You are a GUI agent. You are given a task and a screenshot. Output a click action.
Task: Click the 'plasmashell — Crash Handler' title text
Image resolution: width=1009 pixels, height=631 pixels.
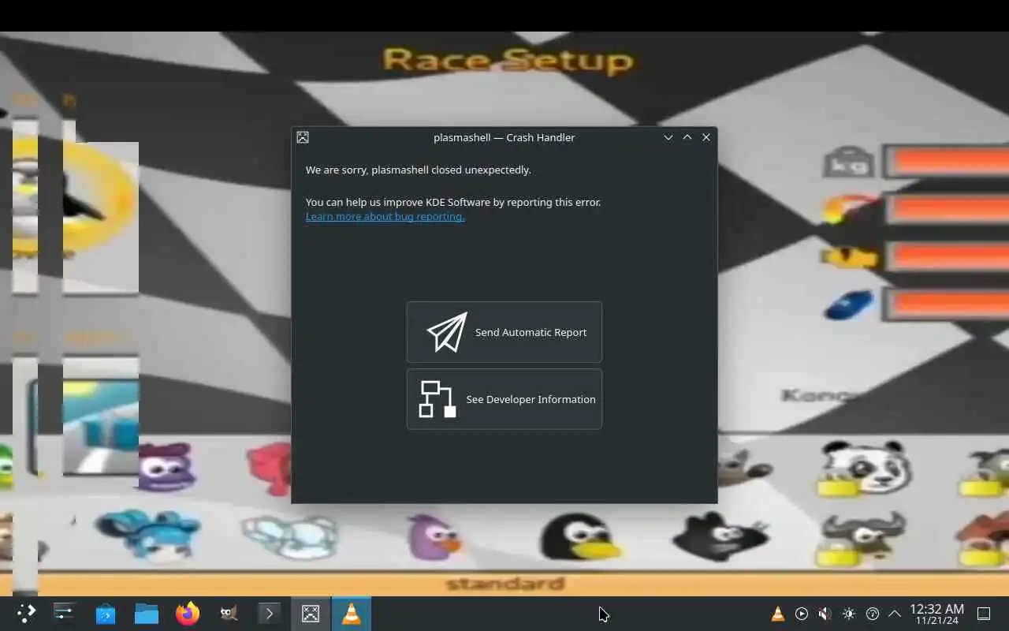(504, 137)
